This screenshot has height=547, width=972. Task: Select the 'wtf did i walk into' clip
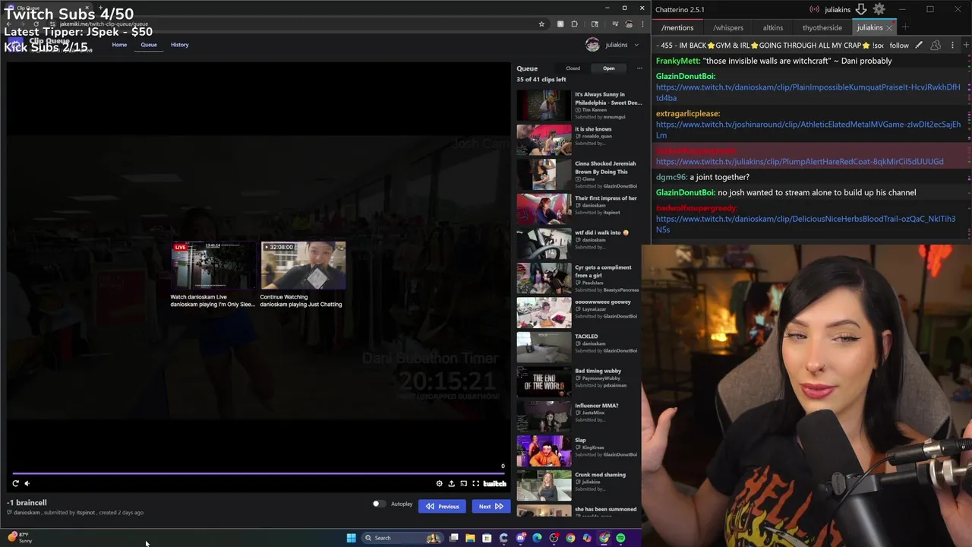(x=579, y=244)
